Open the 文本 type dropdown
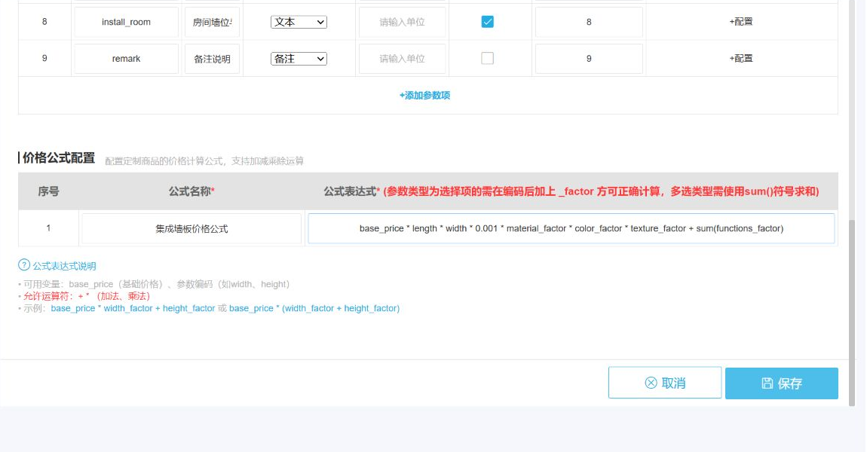 pos(299,22)
